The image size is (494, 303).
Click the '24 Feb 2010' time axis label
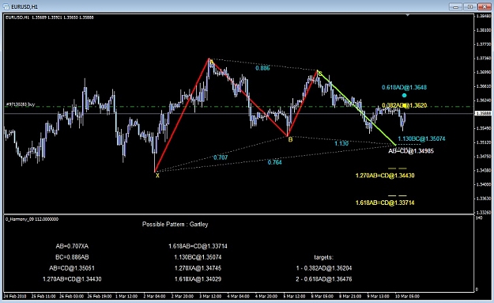[x=16, y=297]
